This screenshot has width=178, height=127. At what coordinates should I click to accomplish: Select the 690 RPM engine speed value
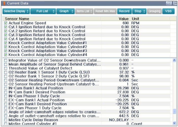click(x=126, y=23)
